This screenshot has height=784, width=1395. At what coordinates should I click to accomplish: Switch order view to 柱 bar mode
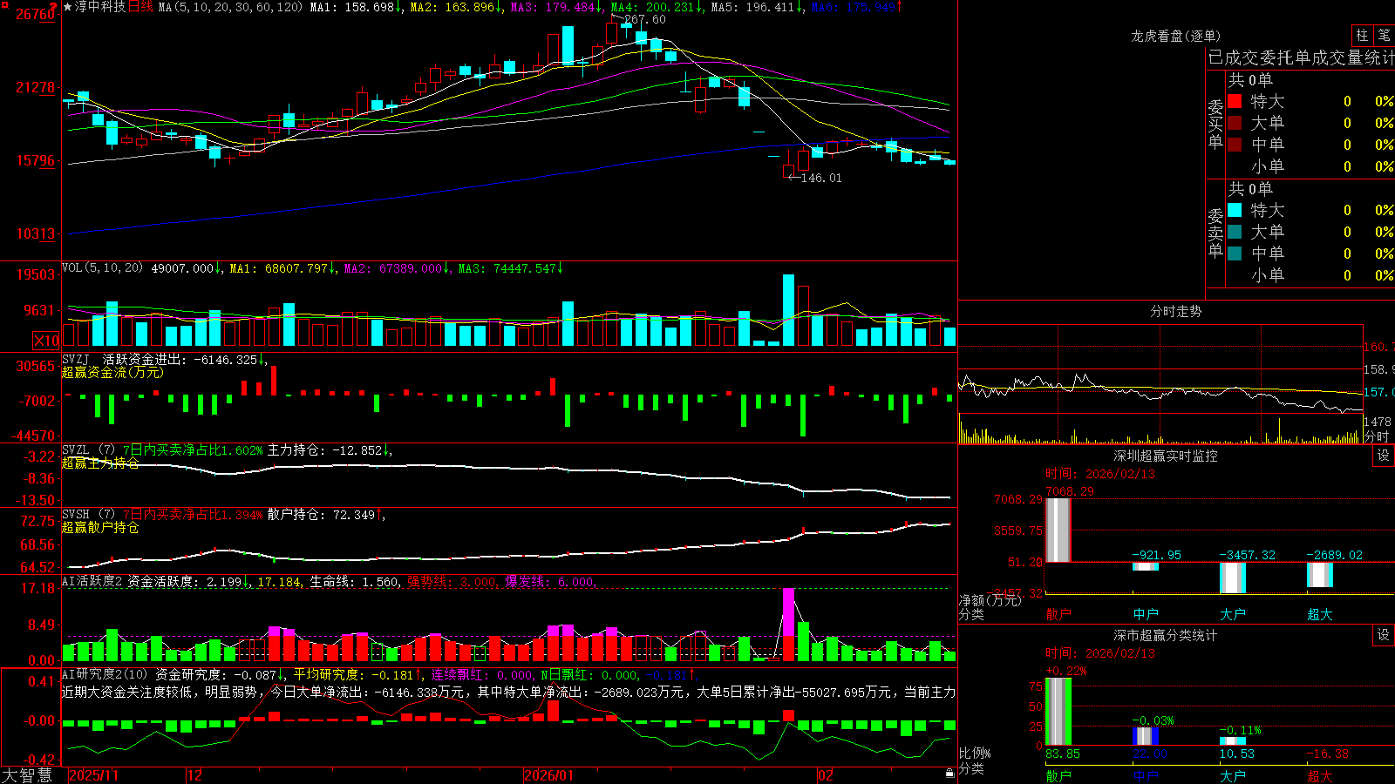tap(1362, 36)
